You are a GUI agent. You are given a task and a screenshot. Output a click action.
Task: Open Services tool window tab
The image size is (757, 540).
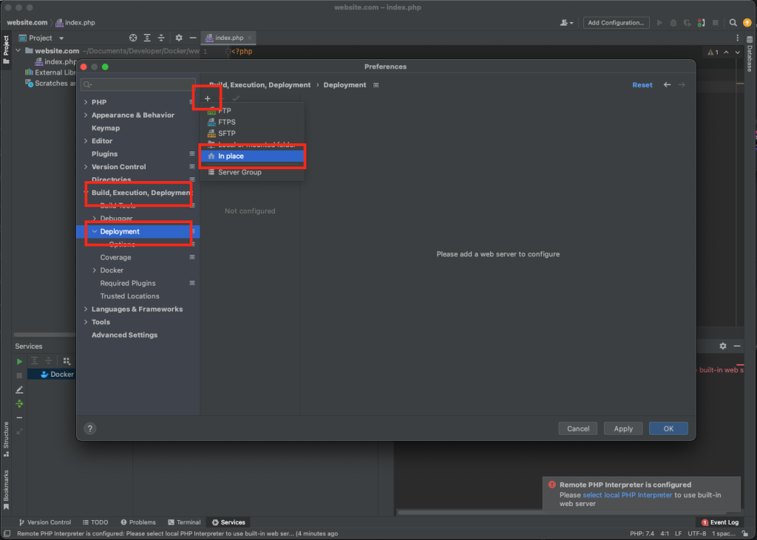[228, 522]
